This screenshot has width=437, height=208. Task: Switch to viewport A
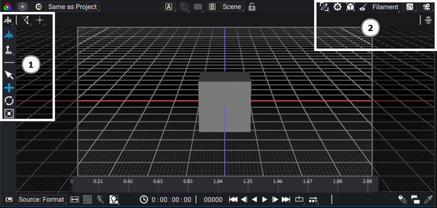tap(169, 7)
